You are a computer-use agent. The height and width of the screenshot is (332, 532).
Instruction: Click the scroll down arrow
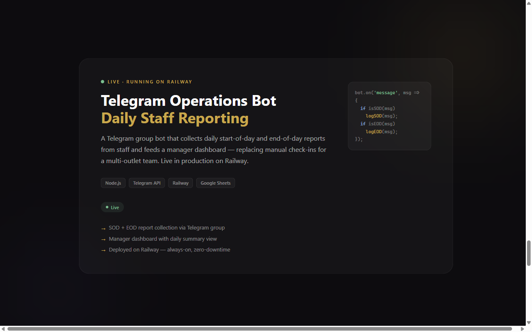coord(529,322)
